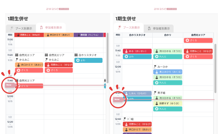Click the booth icon on the inactive ブース別表示 tab
Viewport: 223px width, 134px height.
pos(11,28)
